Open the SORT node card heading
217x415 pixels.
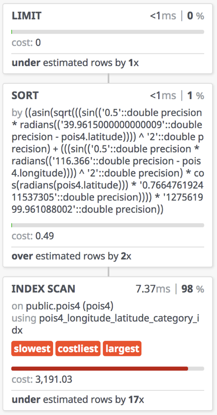click(25, 96)
